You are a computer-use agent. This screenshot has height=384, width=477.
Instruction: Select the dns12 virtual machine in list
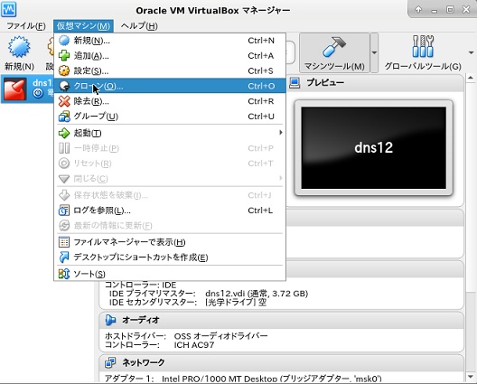(27, 89)
